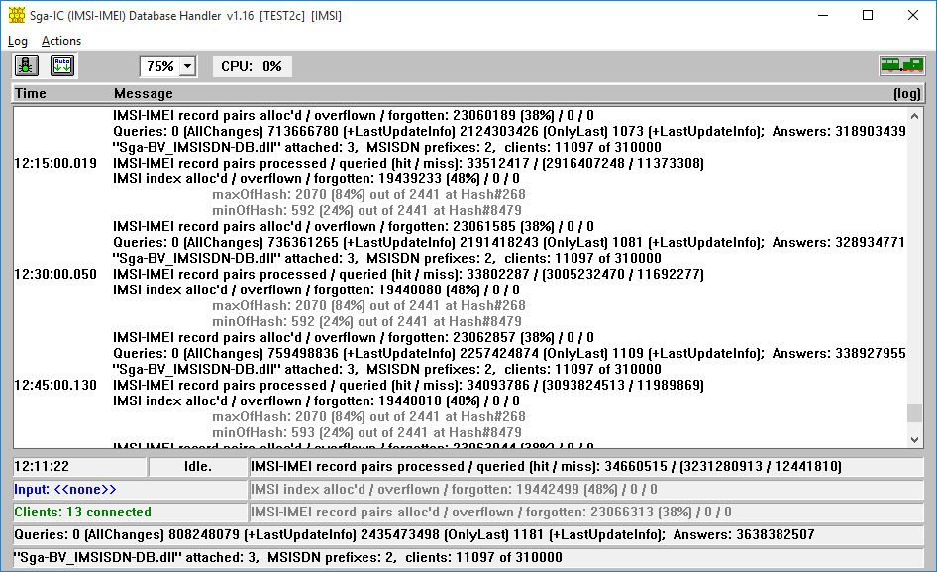The image size is (937, 572).
Task: Open the Actions menu
Action: pyautogui.click(x=61, y=41)
